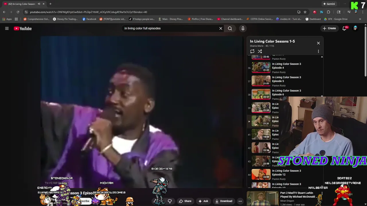The width and height of the screenshot is (367, 206).
Task: Open the Dashboard bookmark
Action: [x=313, y=19]
